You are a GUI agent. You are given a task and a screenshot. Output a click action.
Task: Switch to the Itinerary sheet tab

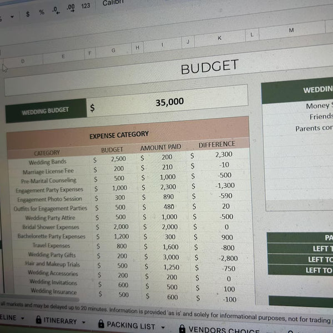(60, 321)
